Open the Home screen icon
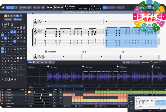The height and width of the screenshot is (112, 166). [3, 7]
